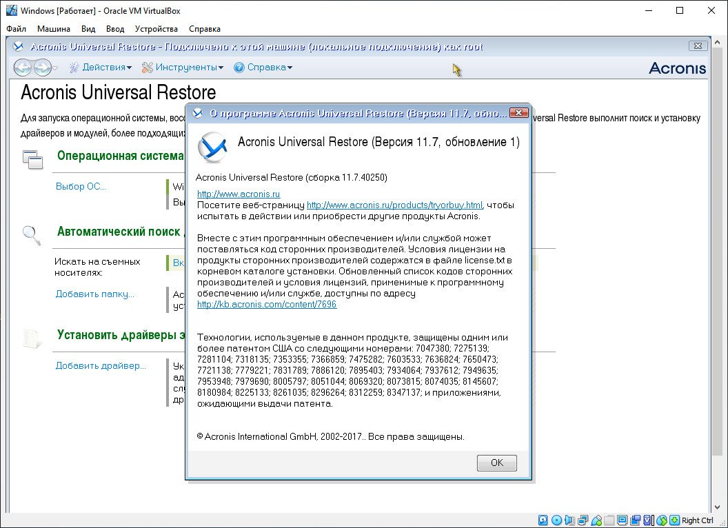728x528 pixels.
Task: Click the VirtualBox window title icon
Action: point(11,10)
